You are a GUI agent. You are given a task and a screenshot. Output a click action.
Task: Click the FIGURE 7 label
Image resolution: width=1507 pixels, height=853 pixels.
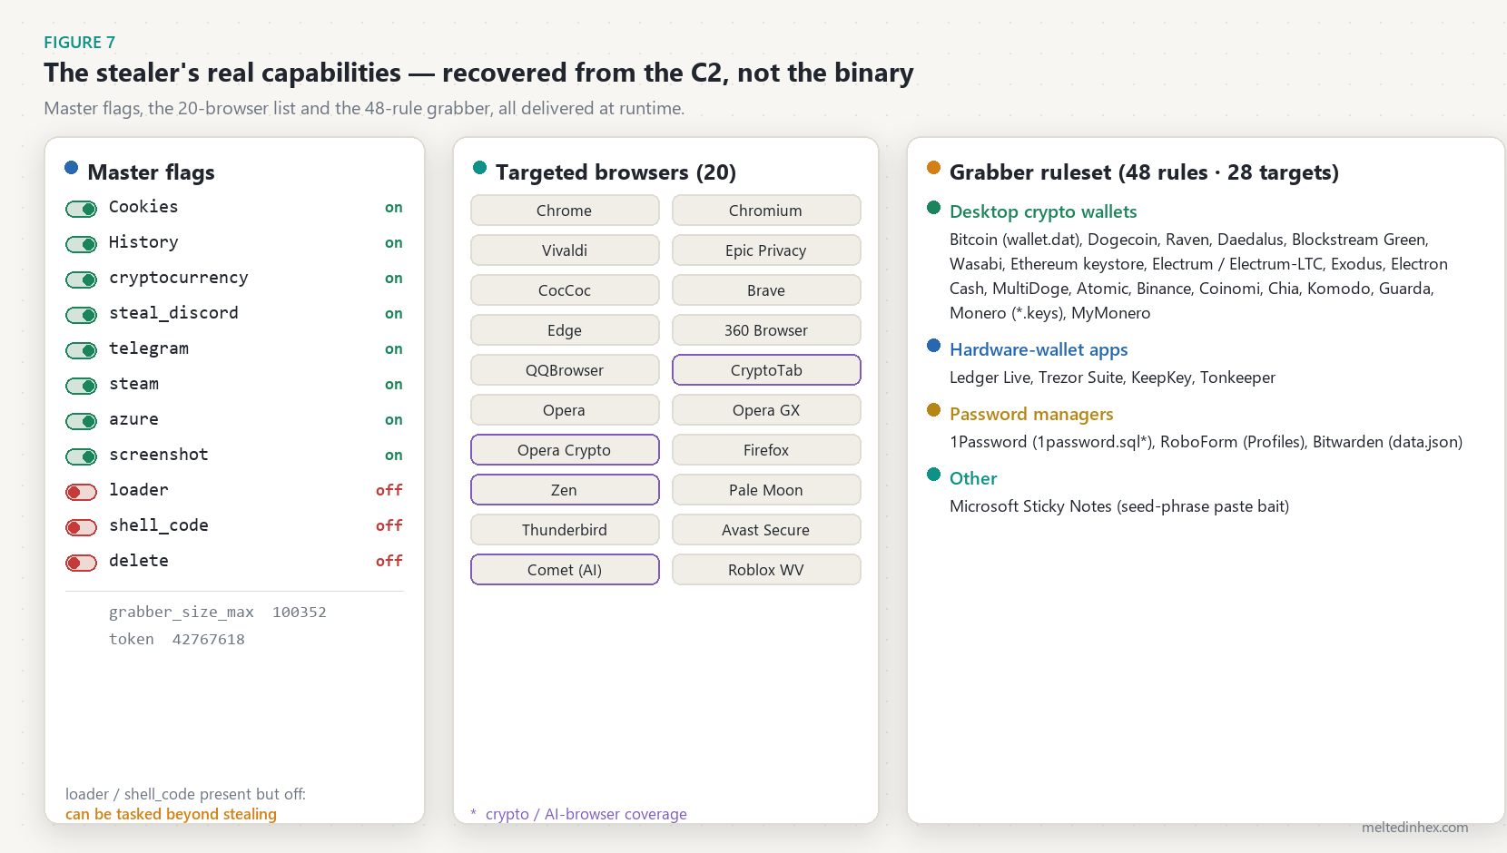pyautogui.click(x=80, y=43)
